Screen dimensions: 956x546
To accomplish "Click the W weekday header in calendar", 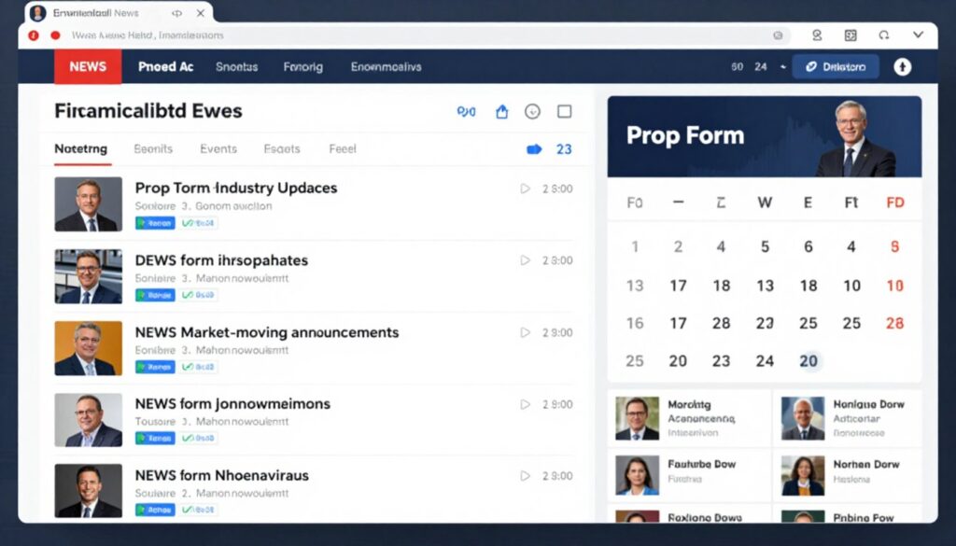I will coord(765,203).
